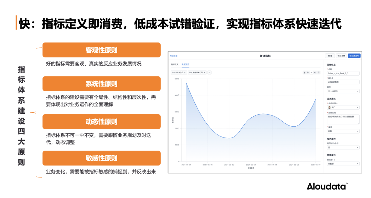Click the 动态性原则 orange banner
Image resolution: width=371 pixels, height=198 pixels.
click(x=102, y=122)
